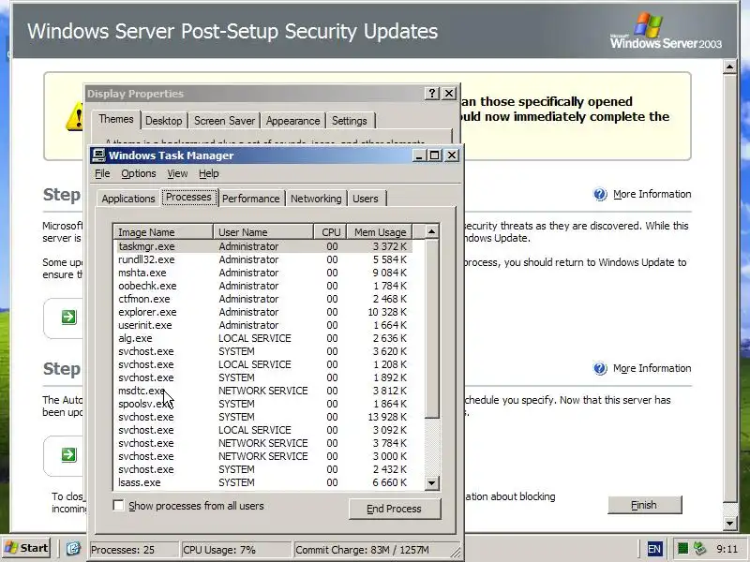This screenshot has width=750, height=562.
Task: Open the View menu in Task Manager
Action: point(177,173)
